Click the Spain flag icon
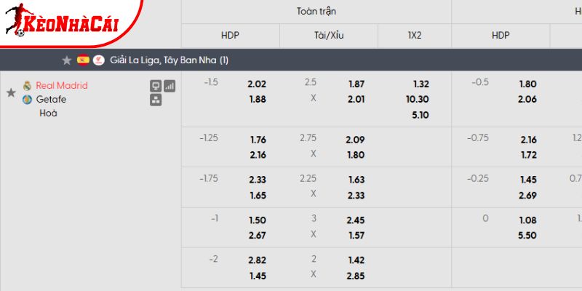582x291 pixels. (x=83, y=60)
